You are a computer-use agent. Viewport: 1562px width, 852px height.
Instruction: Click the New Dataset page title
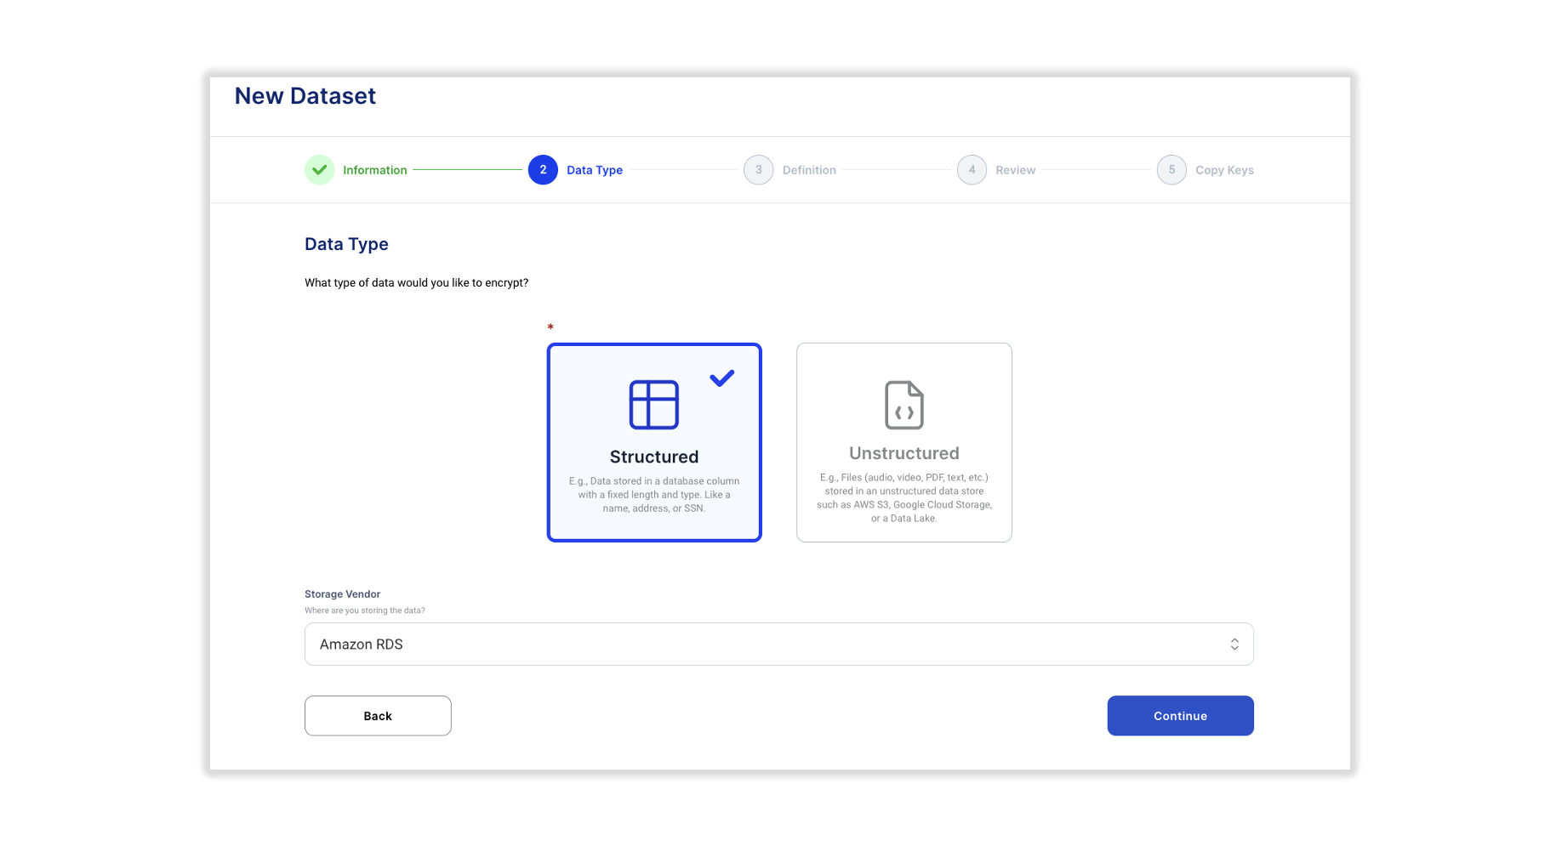pos(305,96)
